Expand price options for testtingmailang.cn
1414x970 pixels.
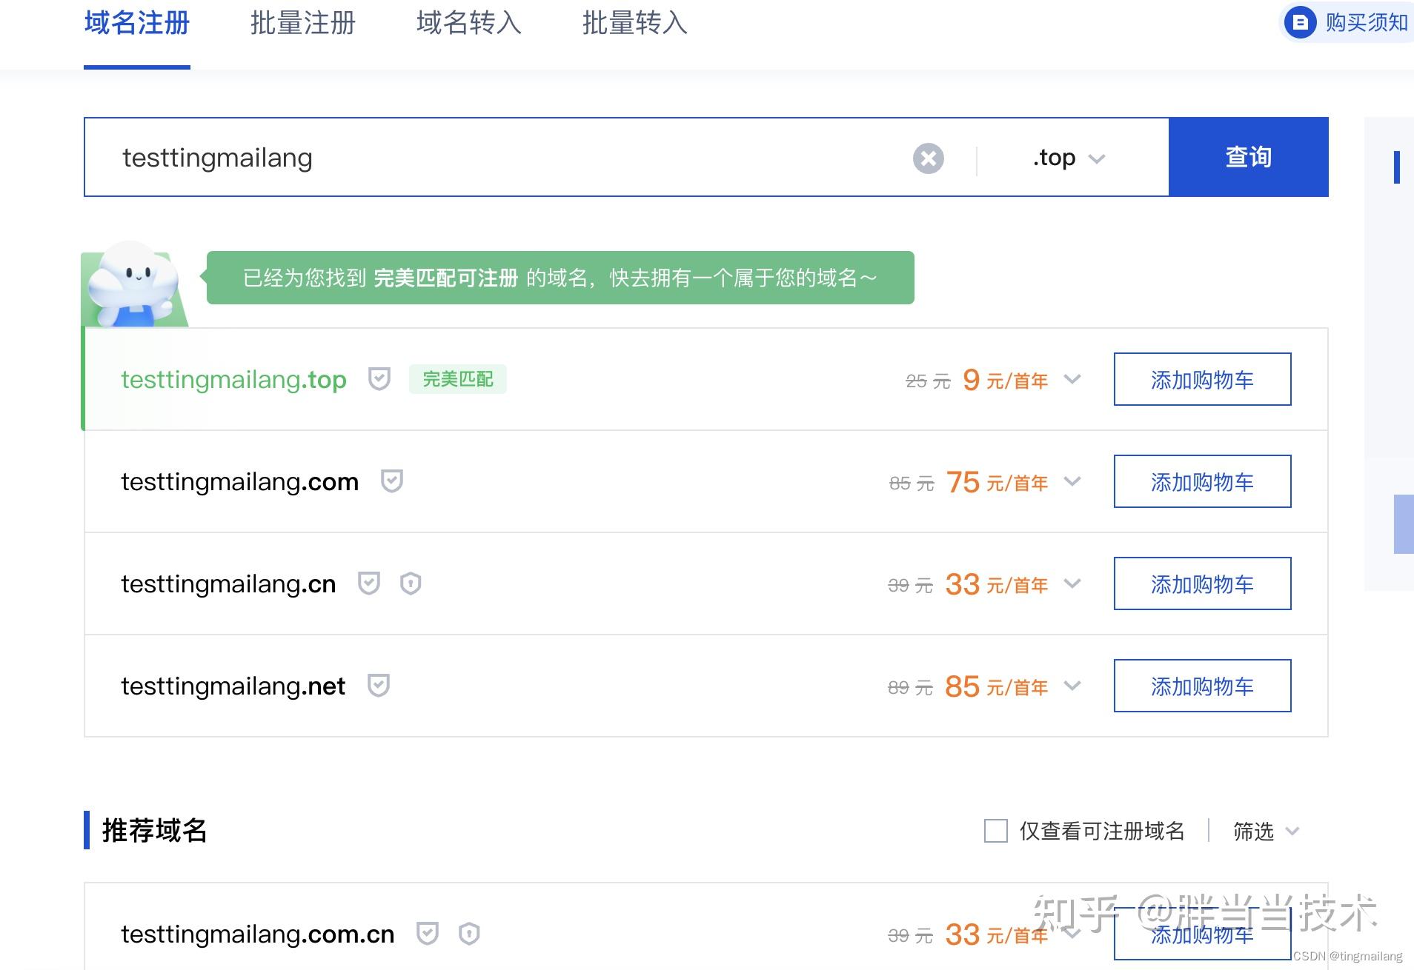click(x=1072, y=583)
